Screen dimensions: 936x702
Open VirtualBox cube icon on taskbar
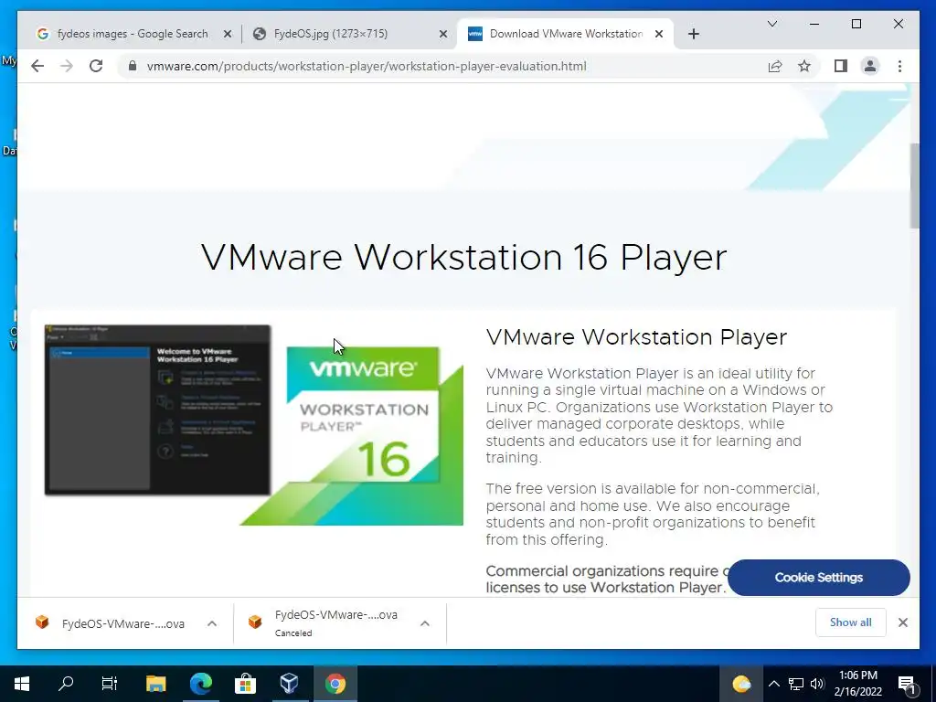290,684
